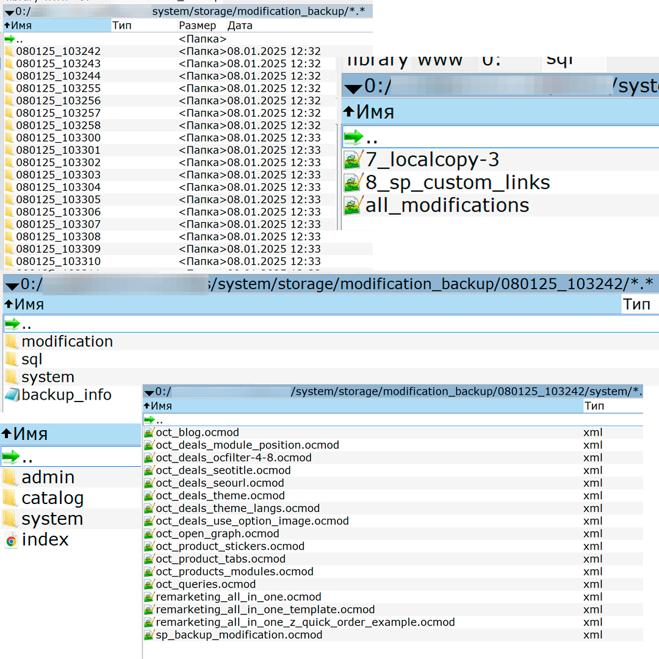Viewport: 659px width, 659px height.
Task: Go up via green arrow in backup list
Action: click(10, 40)
